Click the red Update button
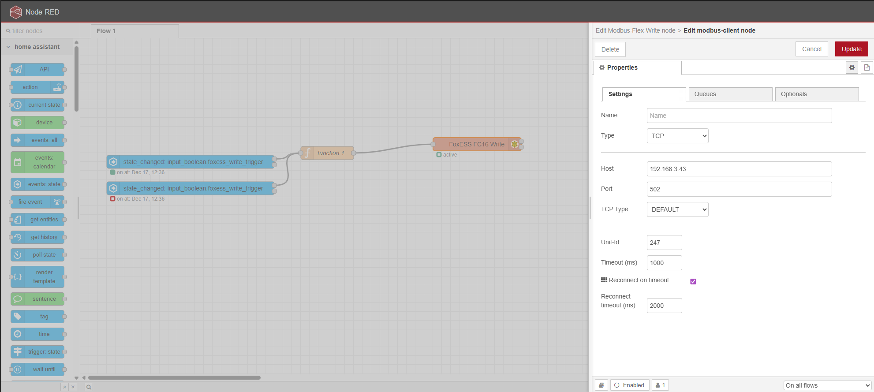This screenshot has height=392, width=874. 851,49
